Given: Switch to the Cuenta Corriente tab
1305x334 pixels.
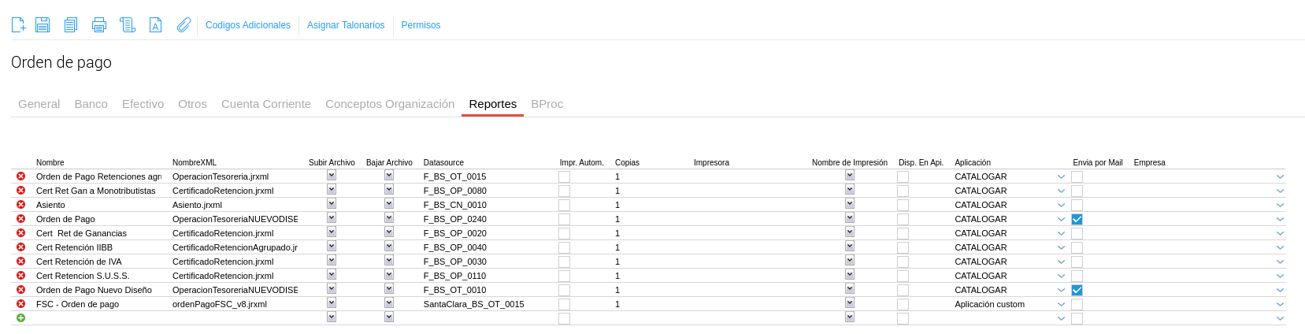Looking at the screenshot, I should [x=266, y=104].
